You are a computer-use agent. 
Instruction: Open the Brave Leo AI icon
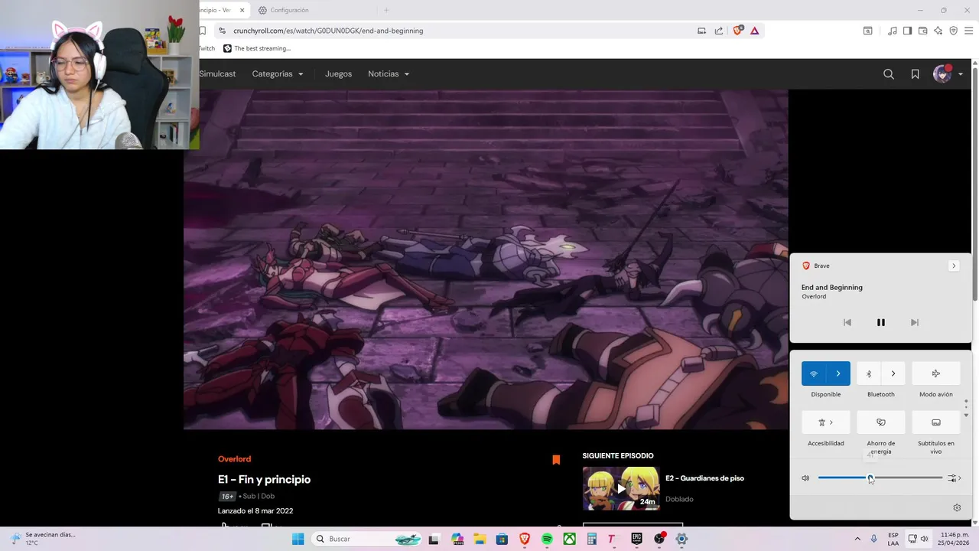click(938, 31)
